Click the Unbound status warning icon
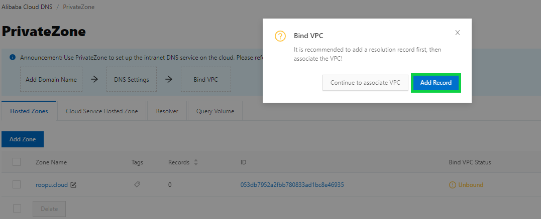The image size is (541, 219). (x=452, y=185)
